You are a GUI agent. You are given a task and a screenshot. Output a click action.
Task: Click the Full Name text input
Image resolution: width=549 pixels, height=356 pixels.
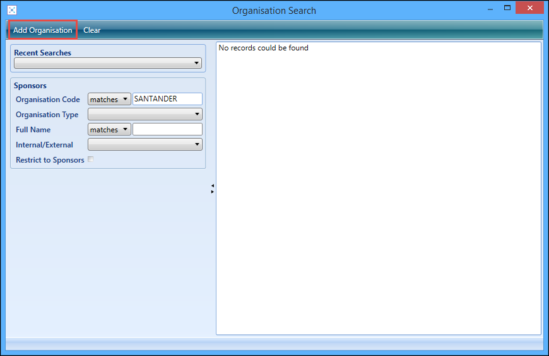click(x=167, y=129)
